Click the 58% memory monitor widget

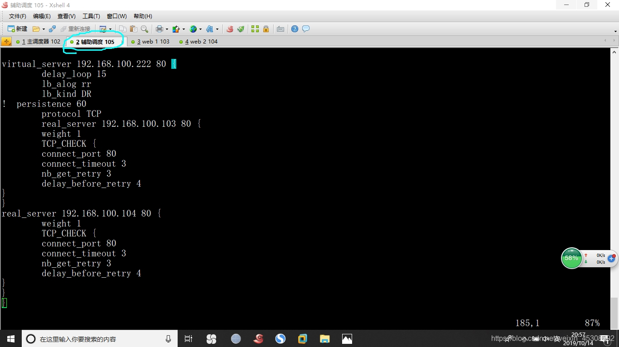pos(571,258)
